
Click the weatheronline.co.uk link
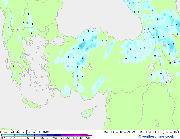tap(156, 136)
